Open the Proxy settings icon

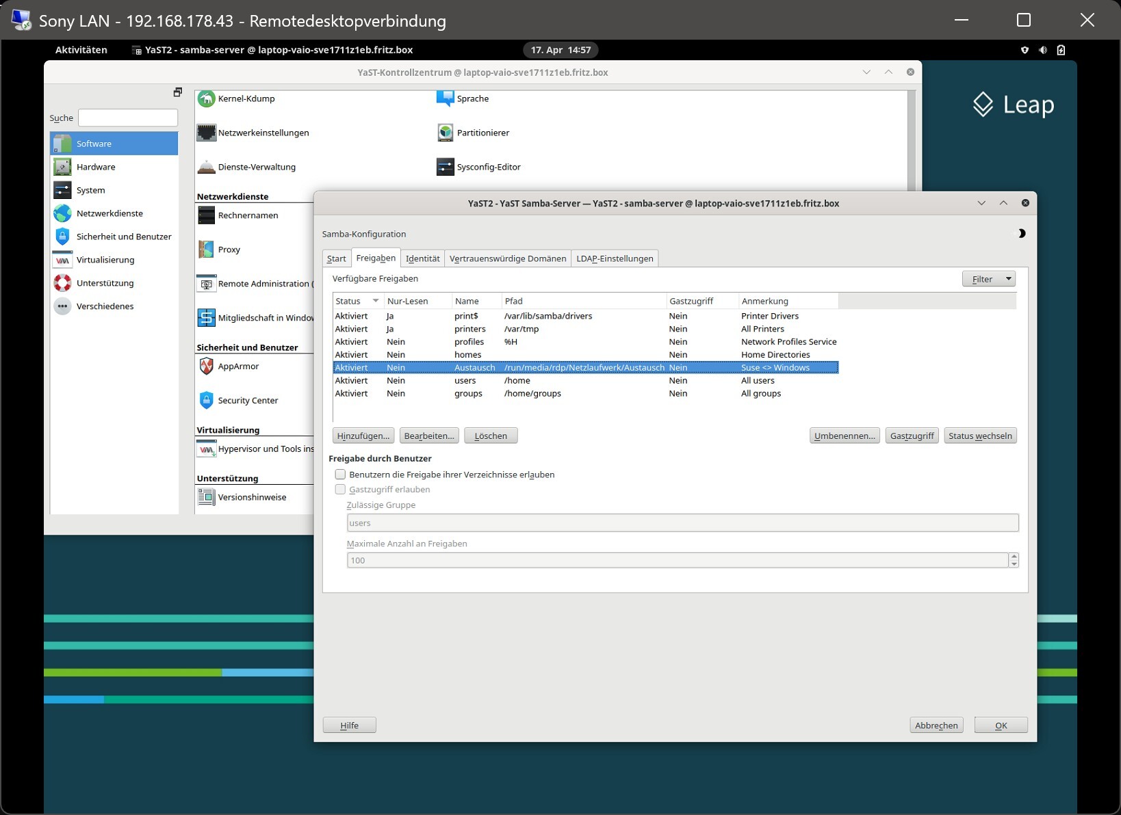pos(206,250)
